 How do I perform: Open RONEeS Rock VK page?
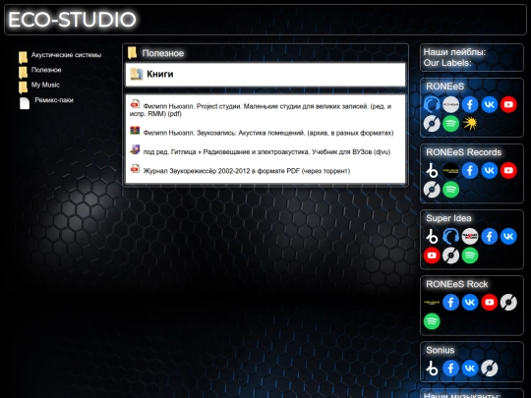point(470,303)
